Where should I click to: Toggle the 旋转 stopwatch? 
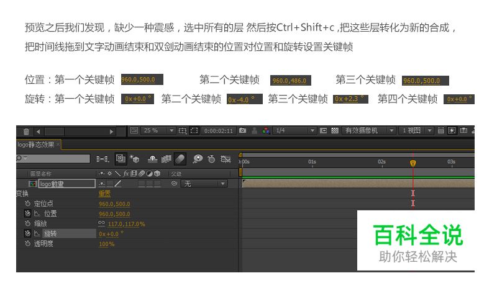(x=27, y=233)
